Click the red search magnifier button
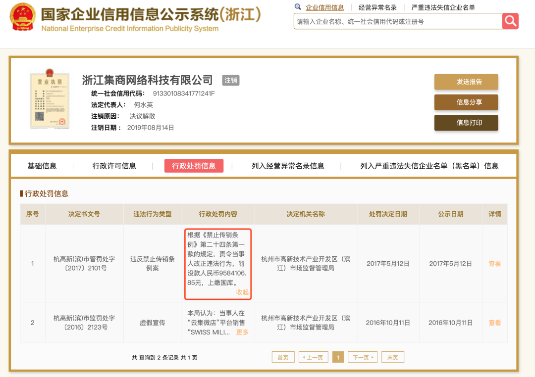The image size is (535, 377). click(510, 21)
